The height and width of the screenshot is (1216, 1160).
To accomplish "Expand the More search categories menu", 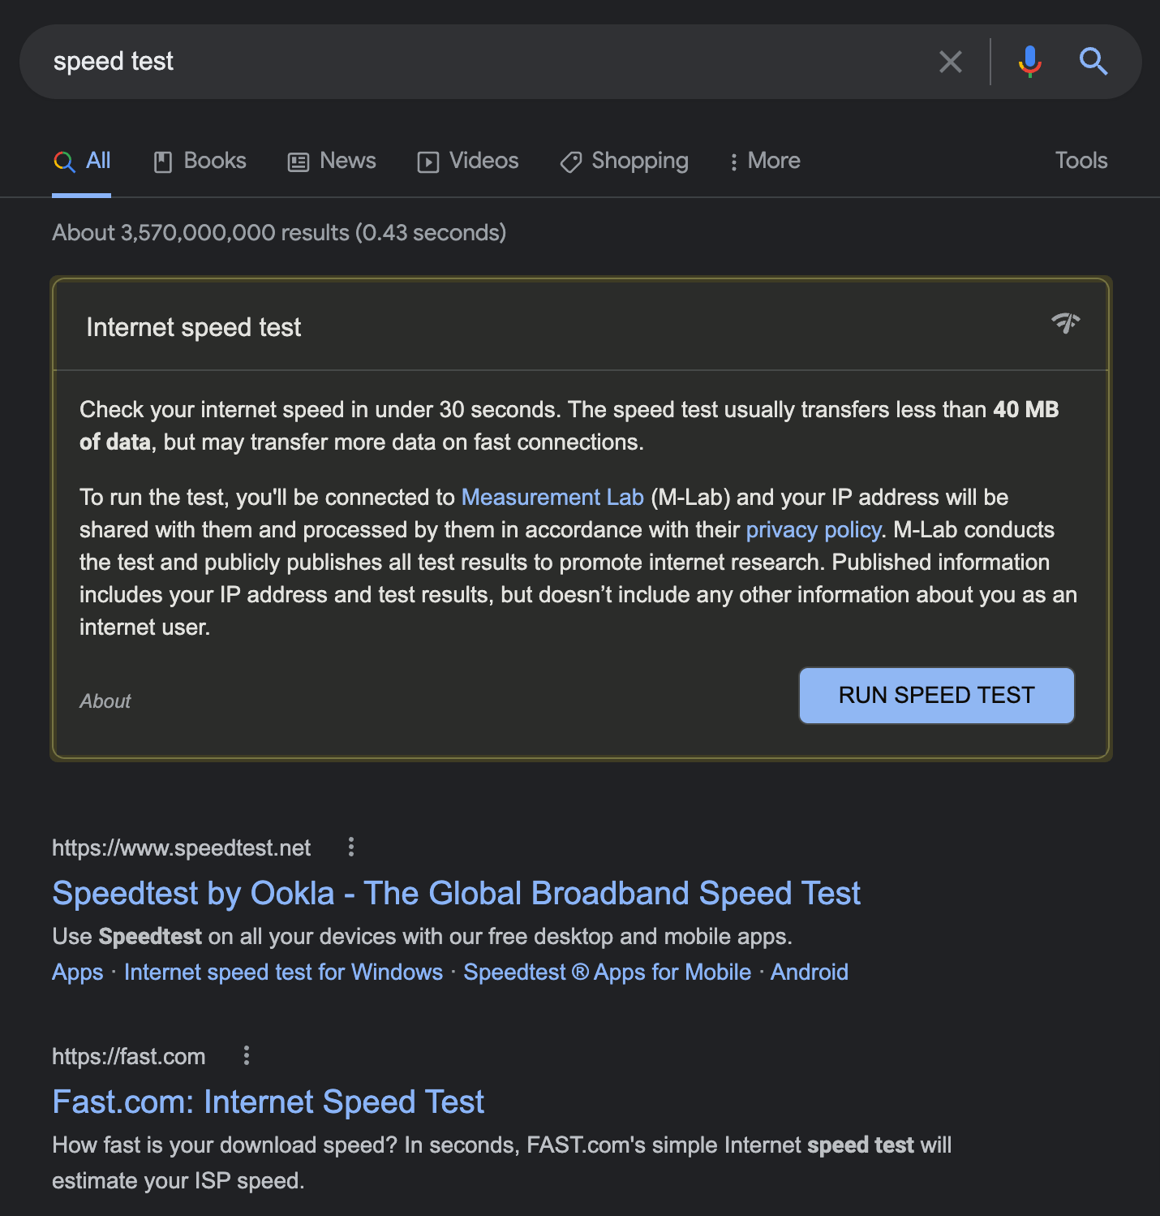I will click(763, 161).
